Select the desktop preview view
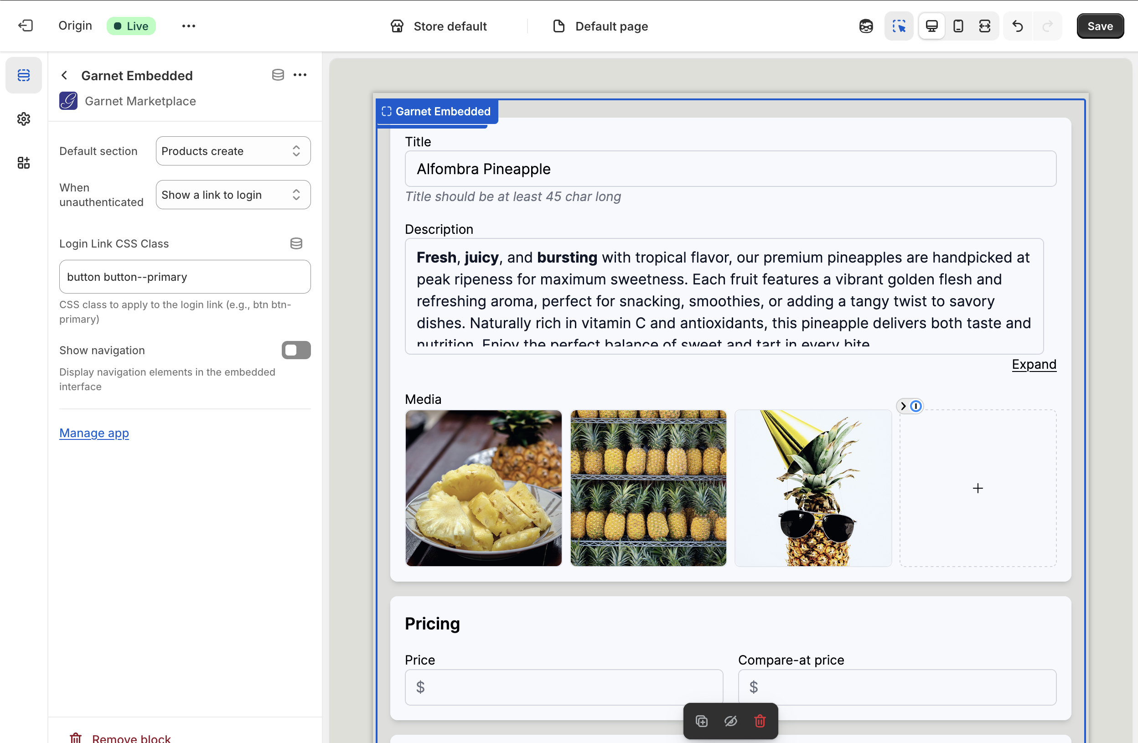This screenshot has height=743, width=1138. coord(931,26)
